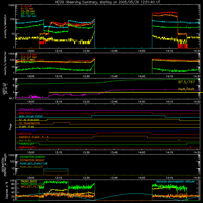
Task: Click the PARTICLE_FLAG label
Action: pyautogui.click(x=28, y=137)
